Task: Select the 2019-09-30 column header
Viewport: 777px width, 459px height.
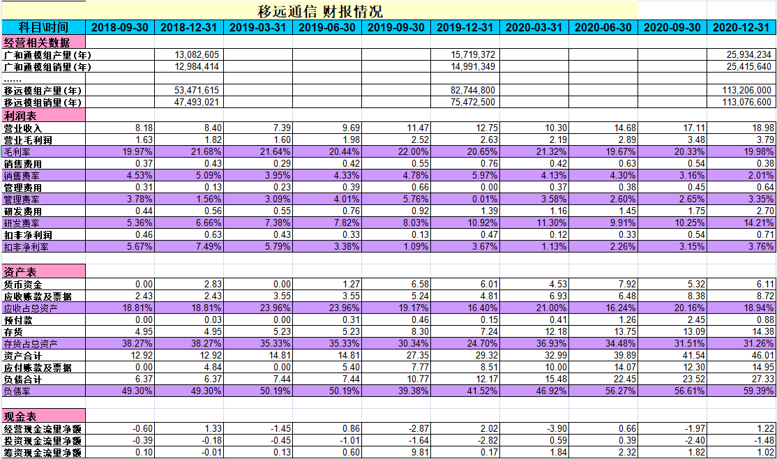Action: pos(396,27)
